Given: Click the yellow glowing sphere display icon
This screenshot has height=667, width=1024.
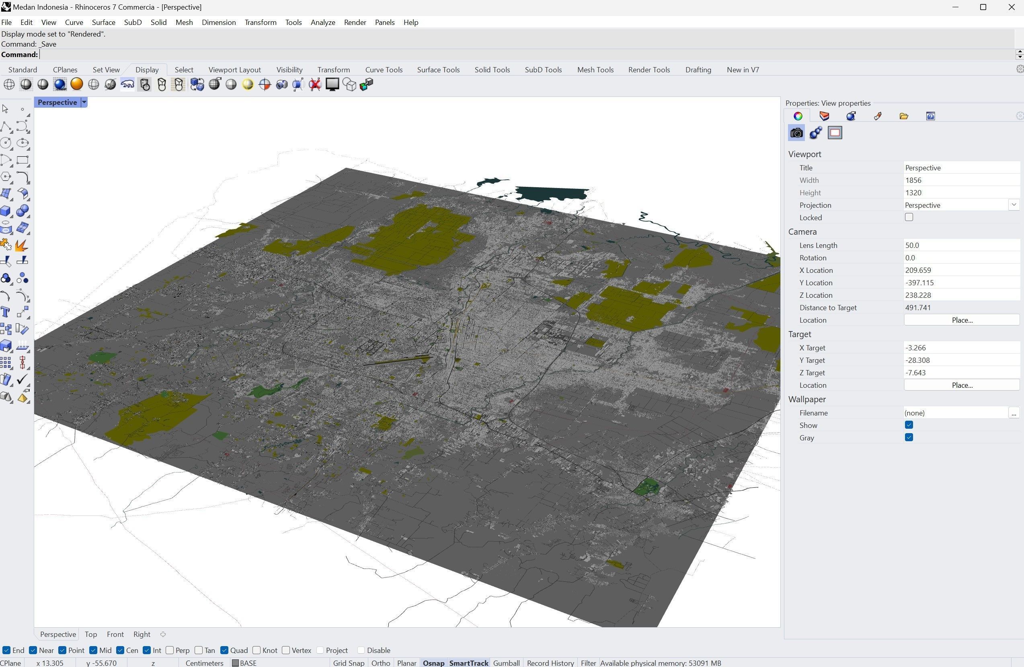Looking at the screenshot, I should coord(248,84).
